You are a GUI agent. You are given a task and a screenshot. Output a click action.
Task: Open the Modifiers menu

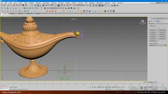(31, 3)
